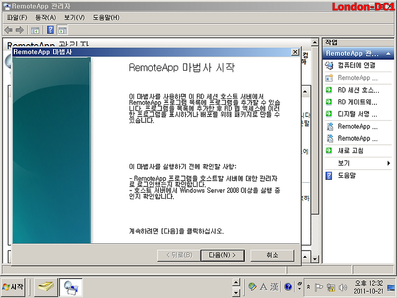Click the 컴퓨터에 연결 icon in actions pane
Viewport: 397px width, 298px height.
[x=329, y=65]
